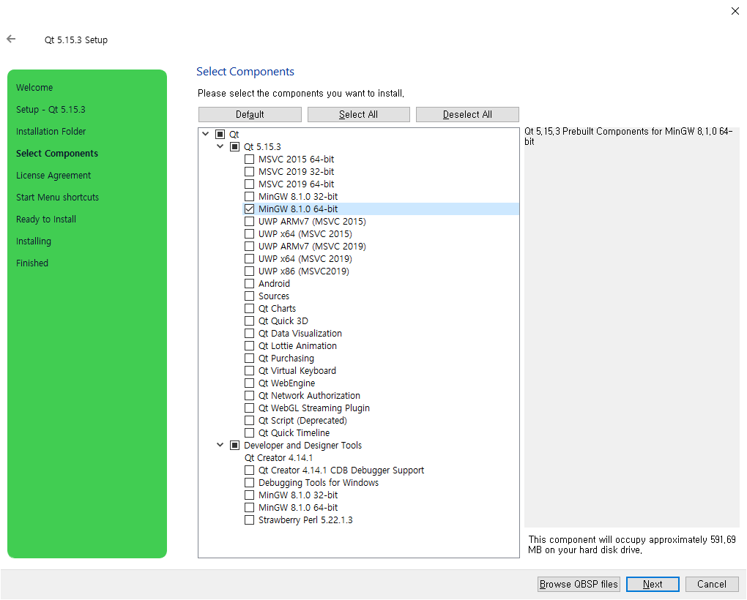Enable Qt Virtual Keyboard checkbox
747x600 pixels.
click(x=249, y=371)
